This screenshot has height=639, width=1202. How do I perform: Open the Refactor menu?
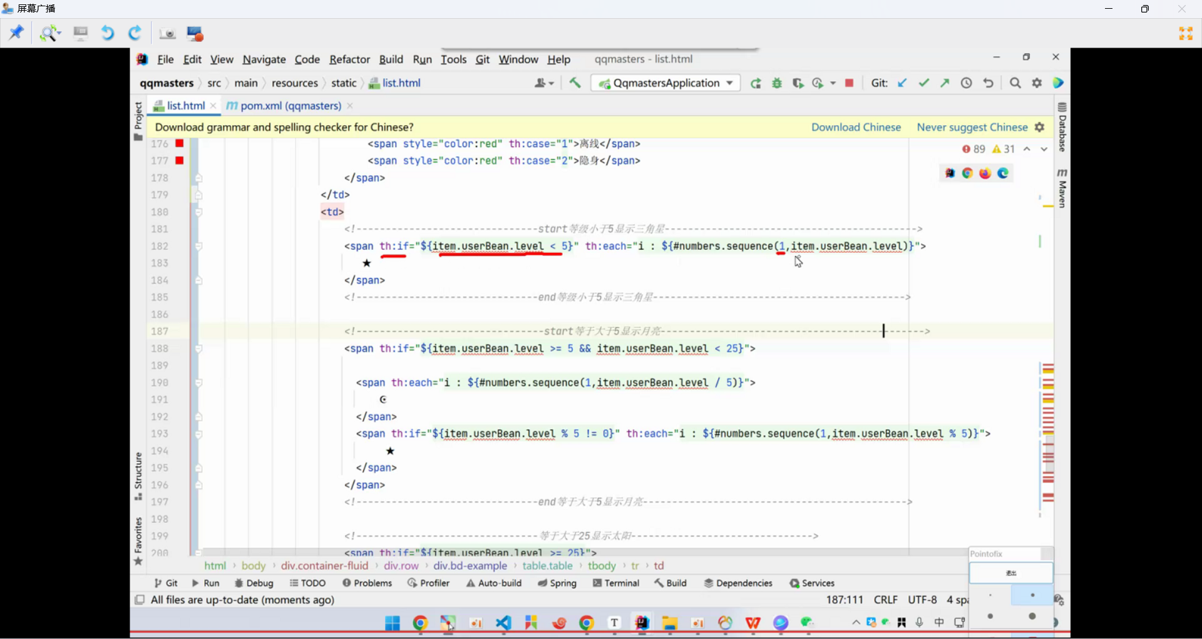click(349, 59)
